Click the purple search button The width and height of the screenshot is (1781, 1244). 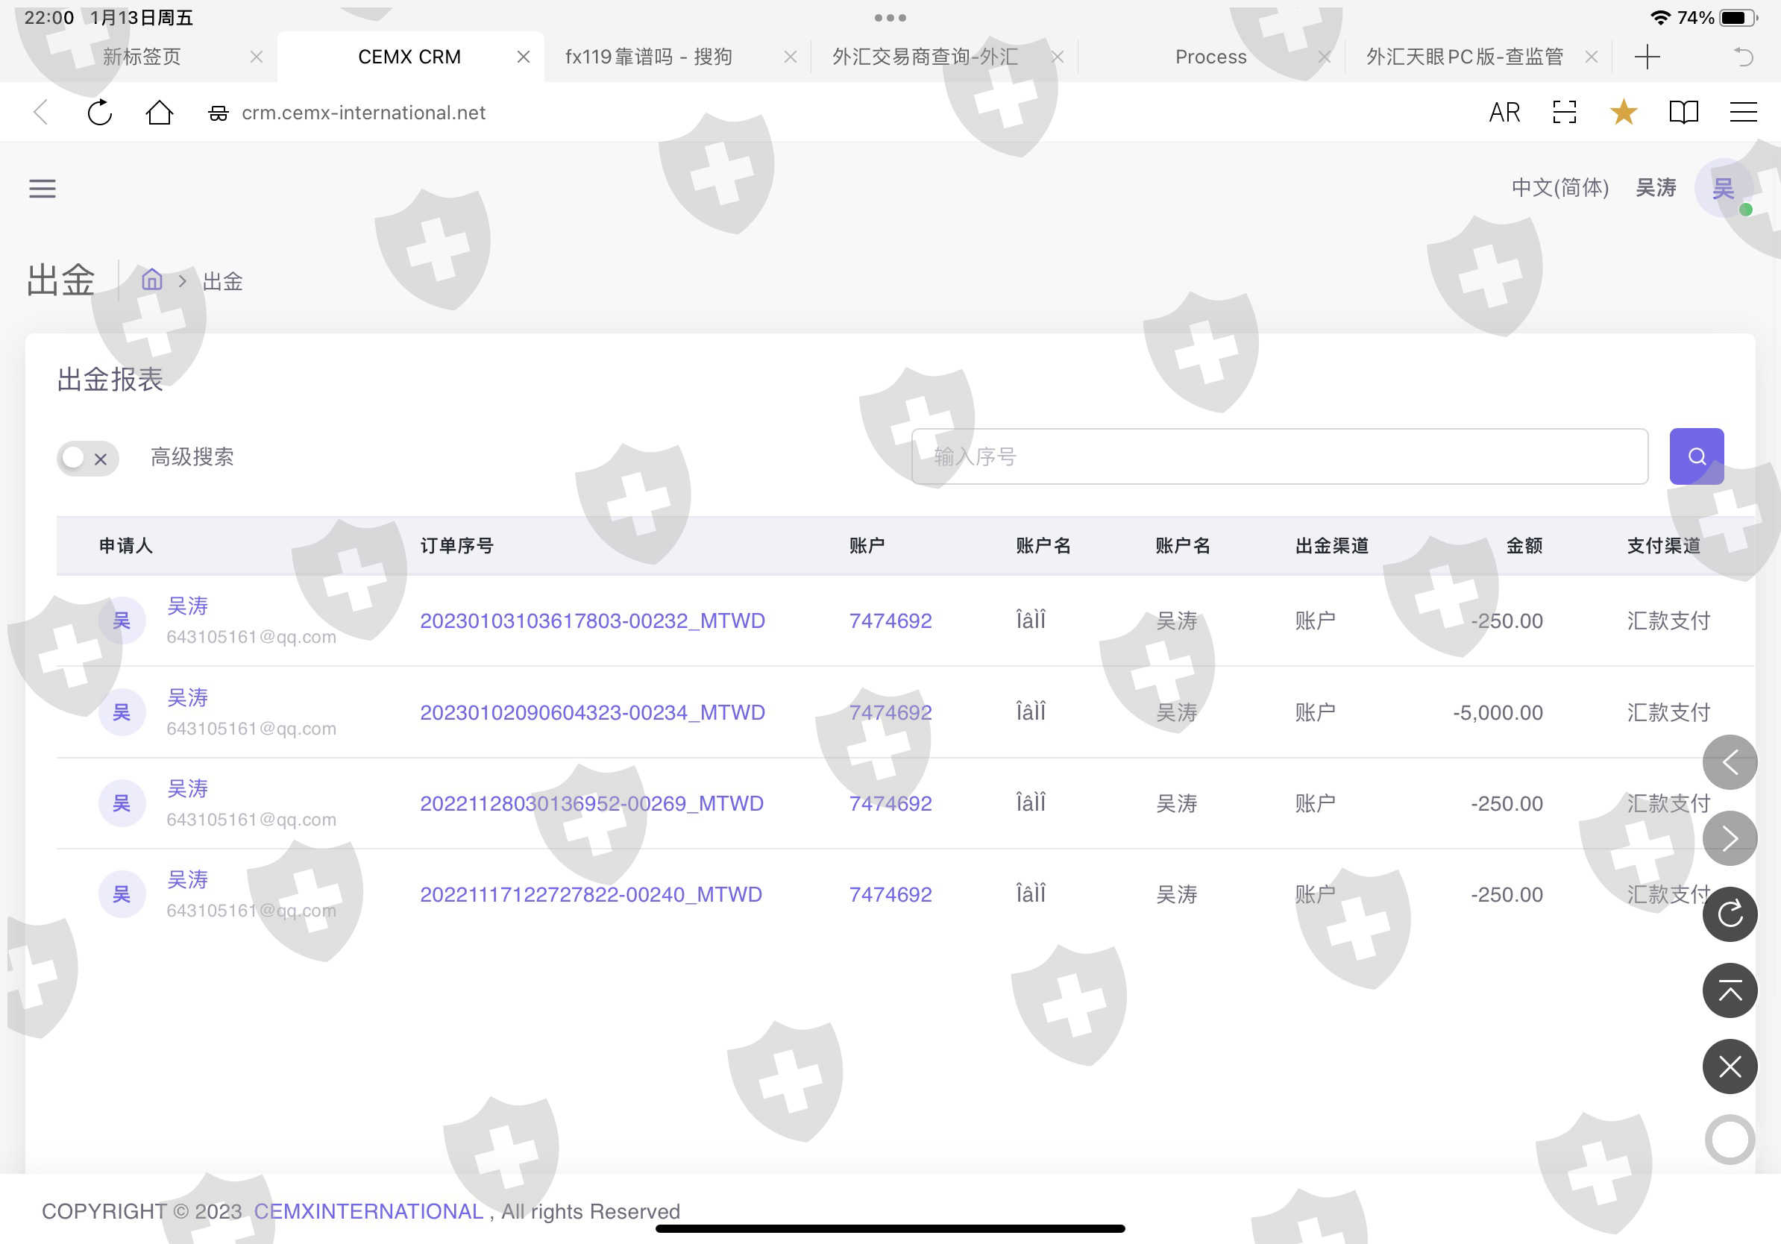1696,456
